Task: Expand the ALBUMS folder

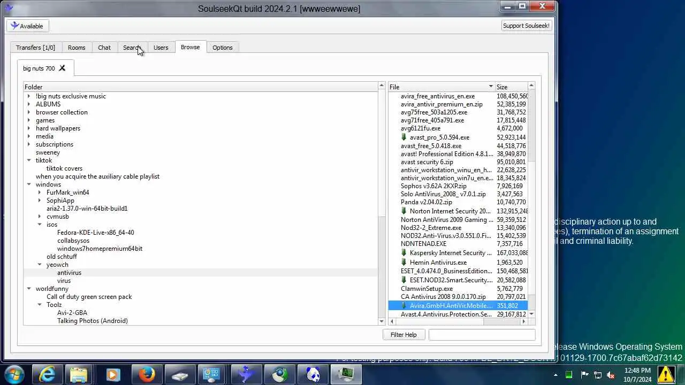Action: [x=29, y=104]
